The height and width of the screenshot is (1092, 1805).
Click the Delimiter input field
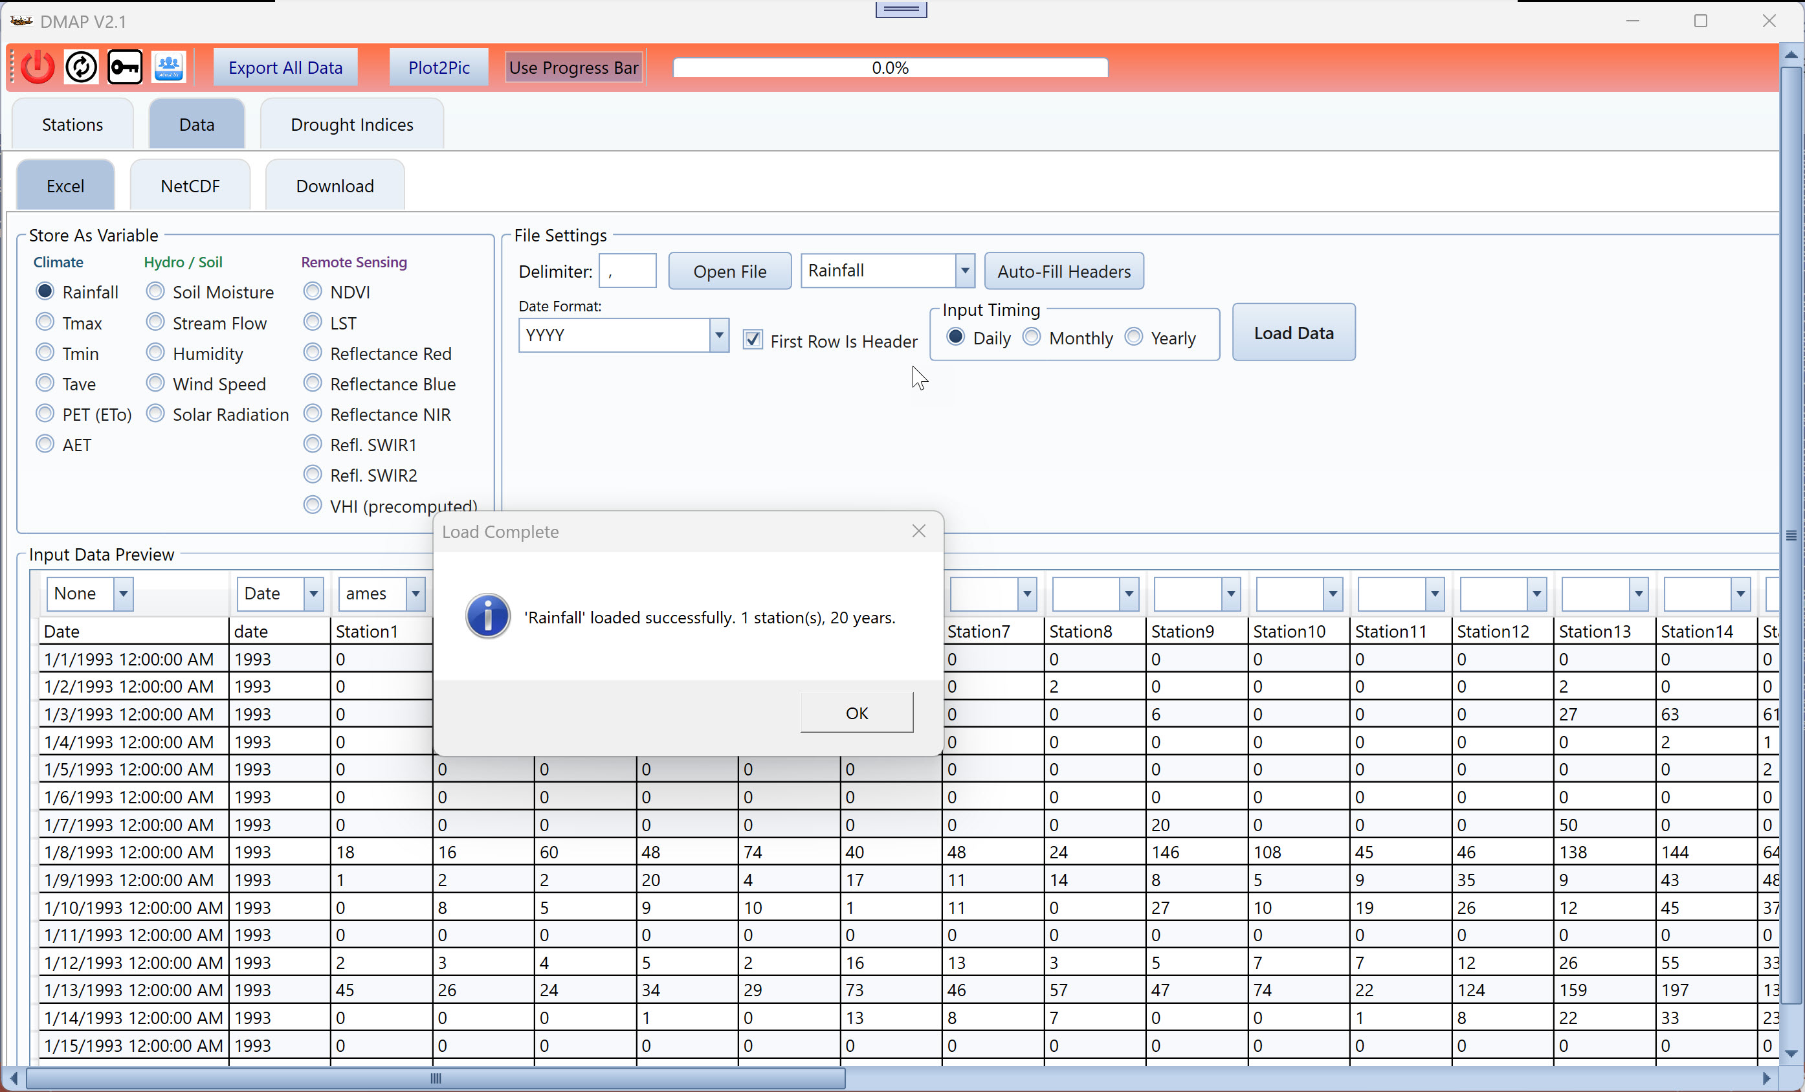627,271
